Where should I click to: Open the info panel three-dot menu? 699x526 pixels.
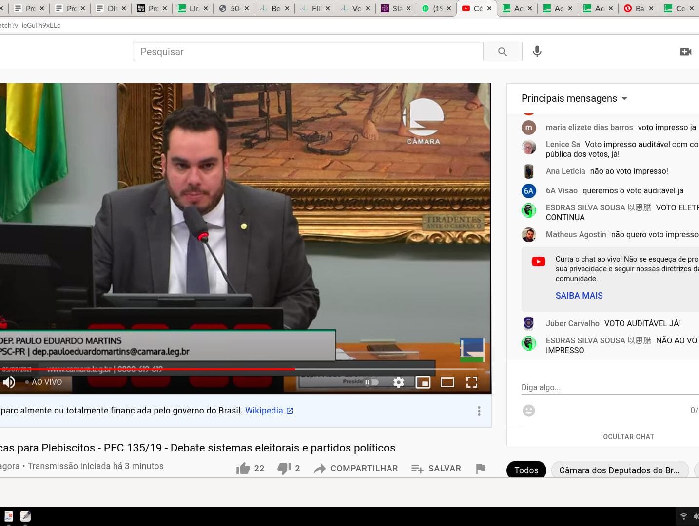tap(479, 411)
